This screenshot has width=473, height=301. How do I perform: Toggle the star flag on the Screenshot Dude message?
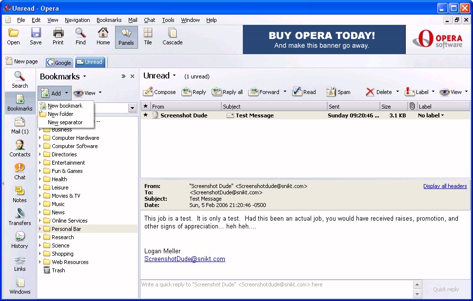[145, 115]
